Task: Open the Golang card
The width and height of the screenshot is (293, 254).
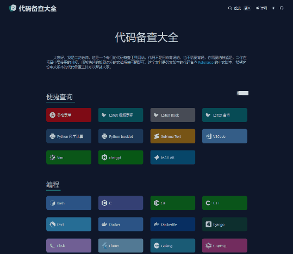Action: (x=173, y=245)
